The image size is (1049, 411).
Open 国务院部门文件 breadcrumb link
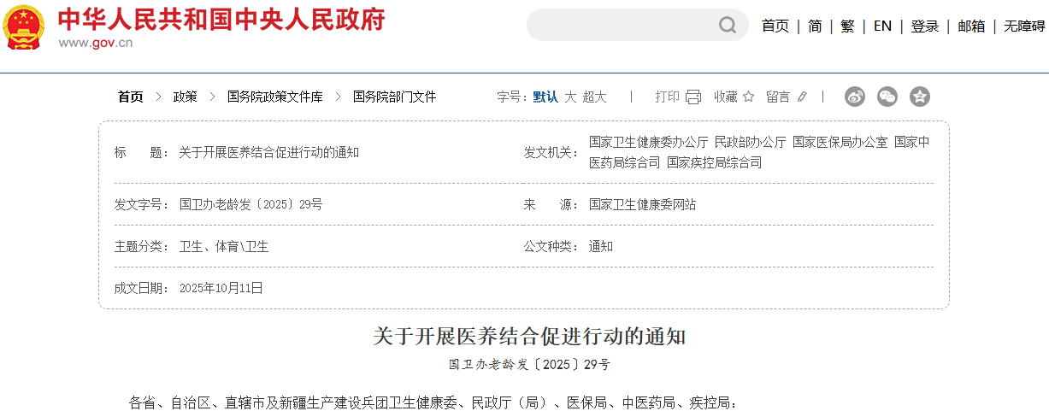click(394, 97)
